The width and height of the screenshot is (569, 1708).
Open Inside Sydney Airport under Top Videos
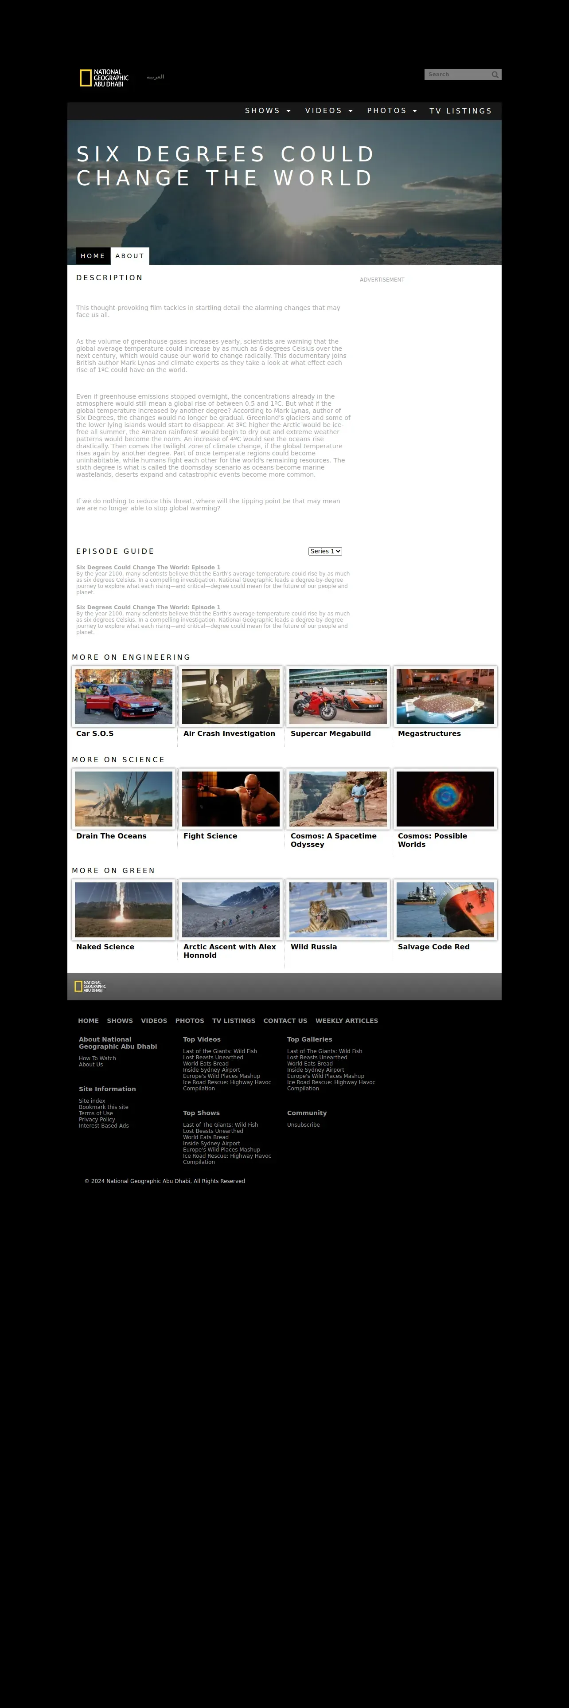pos(211,1069)
